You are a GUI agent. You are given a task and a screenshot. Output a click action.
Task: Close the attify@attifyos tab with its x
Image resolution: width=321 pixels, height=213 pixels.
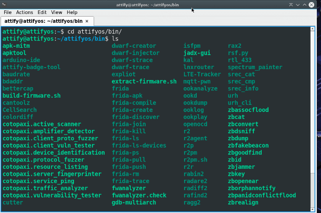[x=87, y=21]
